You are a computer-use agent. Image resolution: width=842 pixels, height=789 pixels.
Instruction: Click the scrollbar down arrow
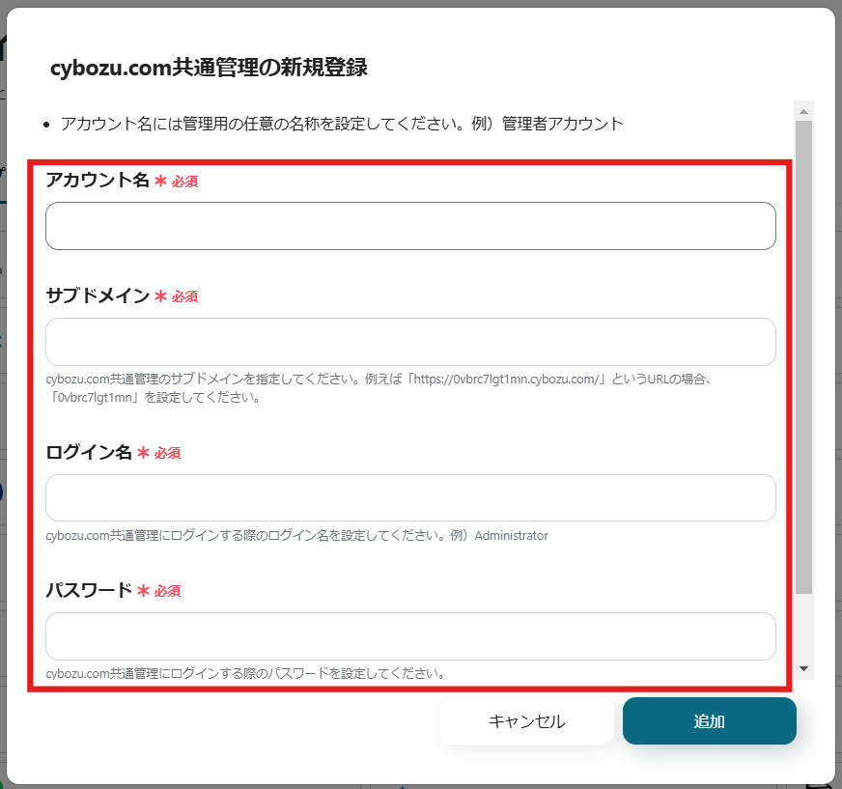804,668
